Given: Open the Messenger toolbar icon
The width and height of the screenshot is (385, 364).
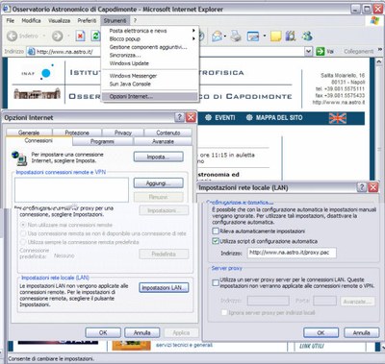Looking at the screenshot, I should [x=307, y=36].
